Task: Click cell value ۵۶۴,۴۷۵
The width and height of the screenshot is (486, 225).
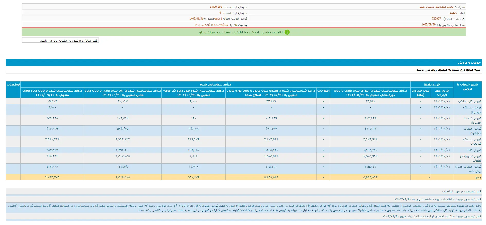Action: 123,129
